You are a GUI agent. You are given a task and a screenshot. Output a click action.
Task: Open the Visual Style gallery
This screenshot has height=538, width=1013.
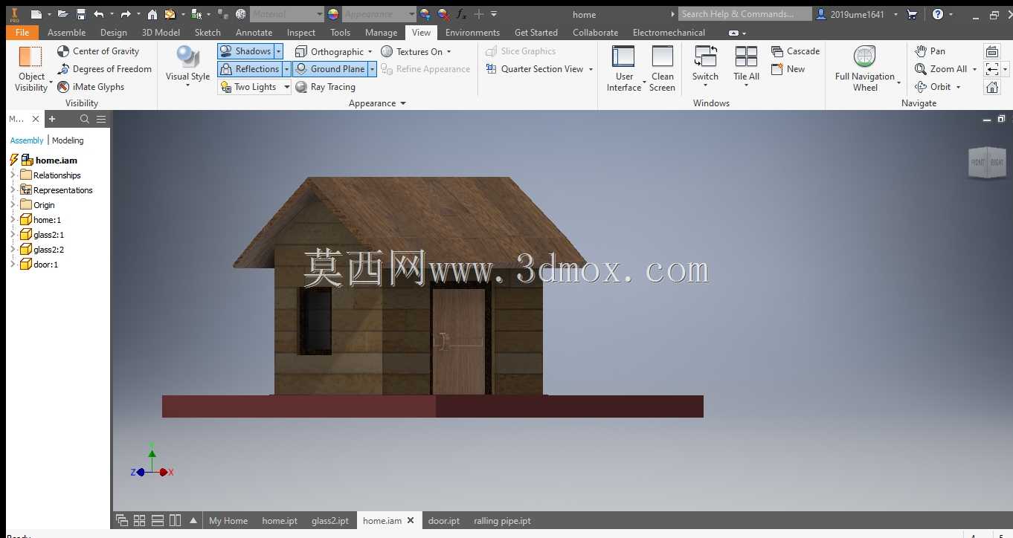pyautogui.click(x=187, y=67)
